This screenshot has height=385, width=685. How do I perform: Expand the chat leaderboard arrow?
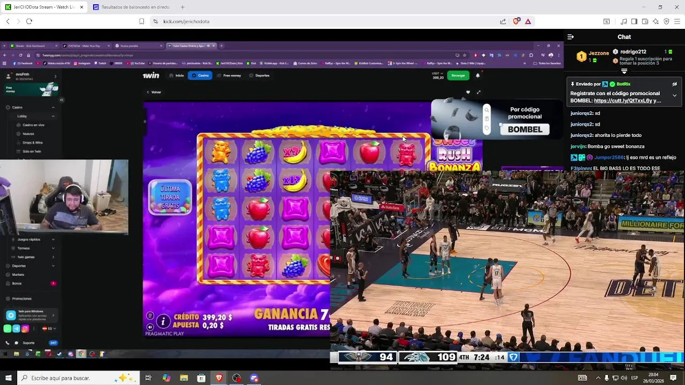click(x=624, y=71)
